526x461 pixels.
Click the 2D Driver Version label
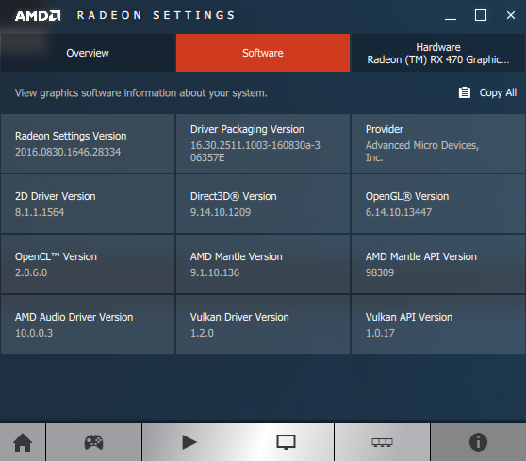click(56, 196)
